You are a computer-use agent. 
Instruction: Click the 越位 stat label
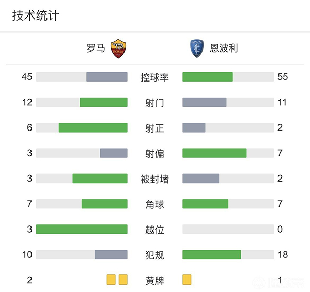154,230
